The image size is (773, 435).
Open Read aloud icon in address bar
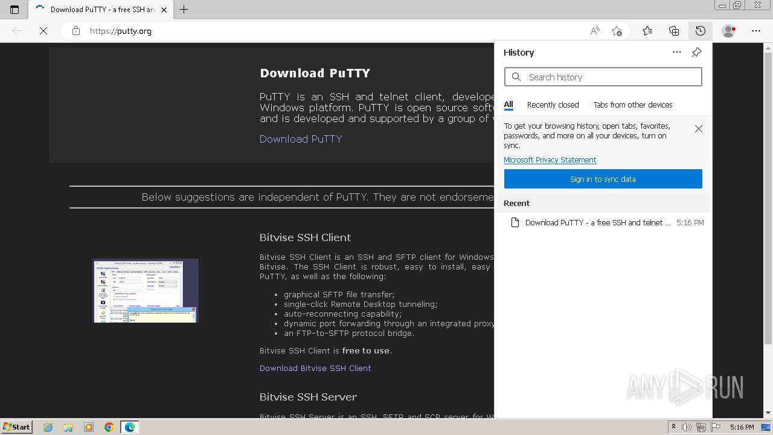(595, 31)
